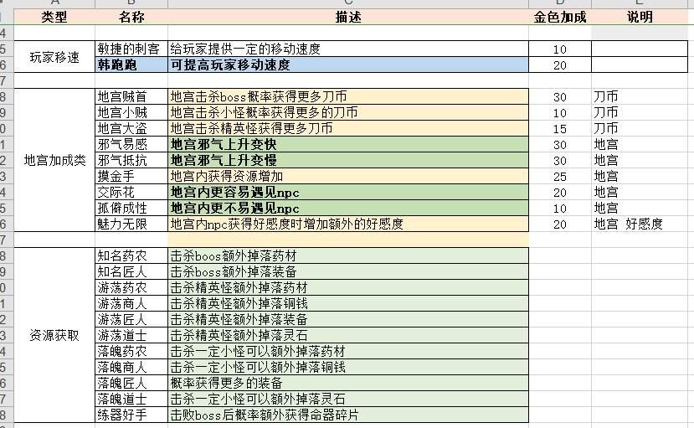
Task: Select the gold bonus cell containing 25
Action: 560,176
